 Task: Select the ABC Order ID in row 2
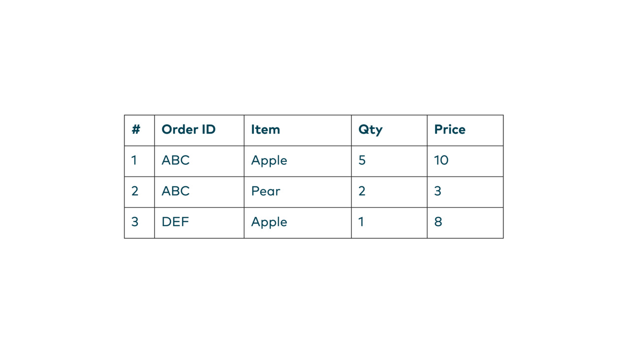coord(199,192)
